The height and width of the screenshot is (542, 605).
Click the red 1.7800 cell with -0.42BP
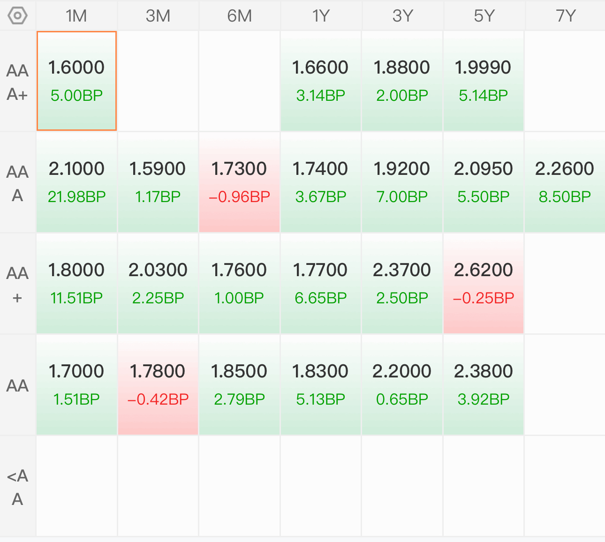(158, 385)
